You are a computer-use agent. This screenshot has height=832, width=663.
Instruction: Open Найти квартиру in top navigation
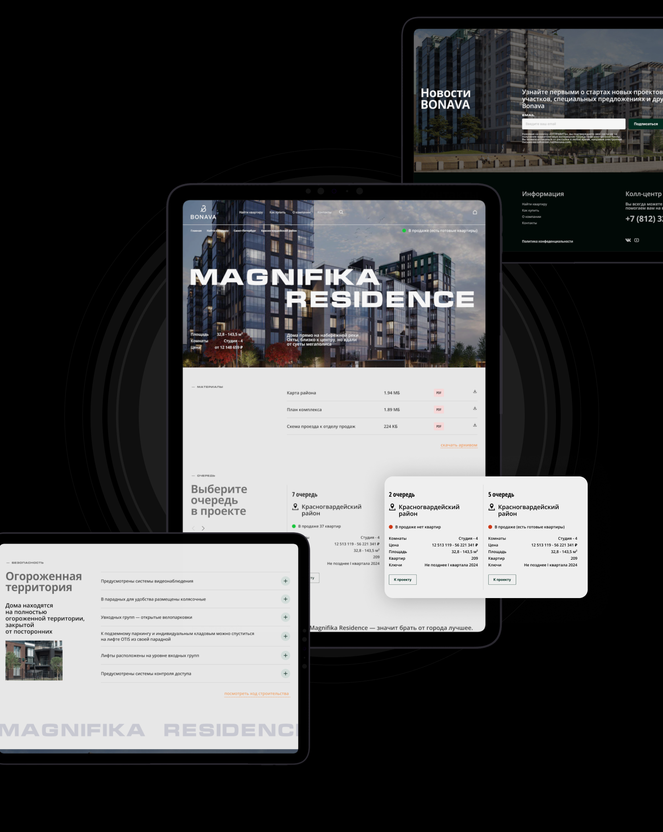click(251, 212)
